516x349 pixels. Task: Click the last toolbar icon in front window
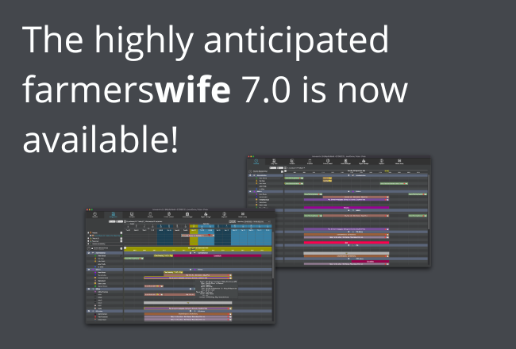tap(242, 214)
